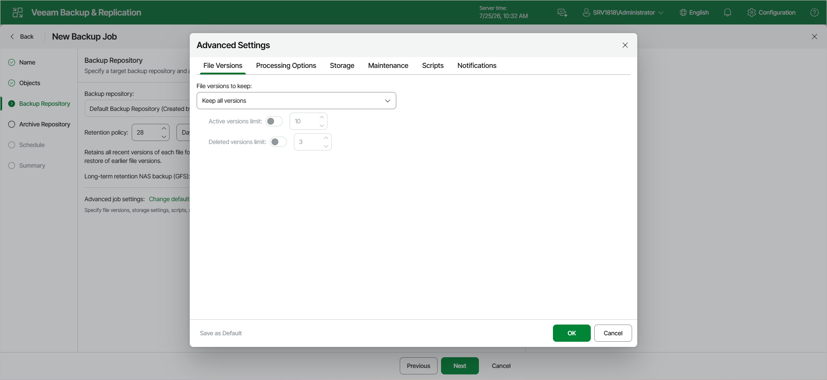
Task: Click Save as Default
Action: click(x=221, y=333)
